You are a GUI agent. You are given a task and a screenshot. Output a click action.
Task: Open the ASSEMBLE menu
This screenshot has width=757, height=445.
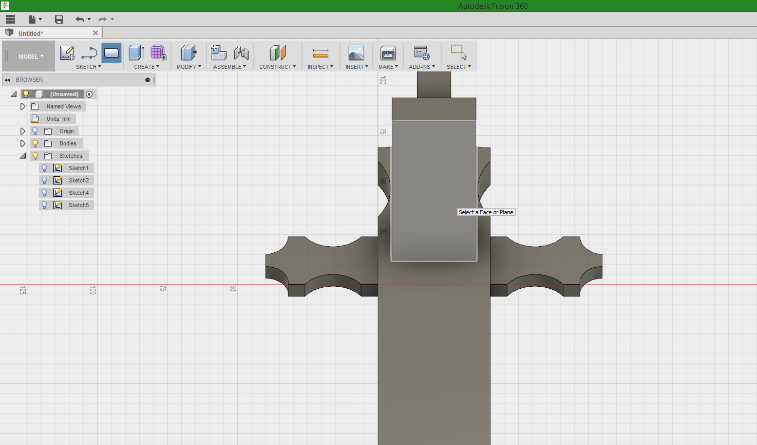tap(230, 67)
